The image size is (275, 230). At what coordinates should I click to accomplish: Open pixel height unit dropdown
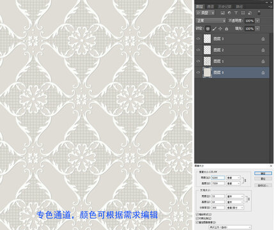coord(233,183)
